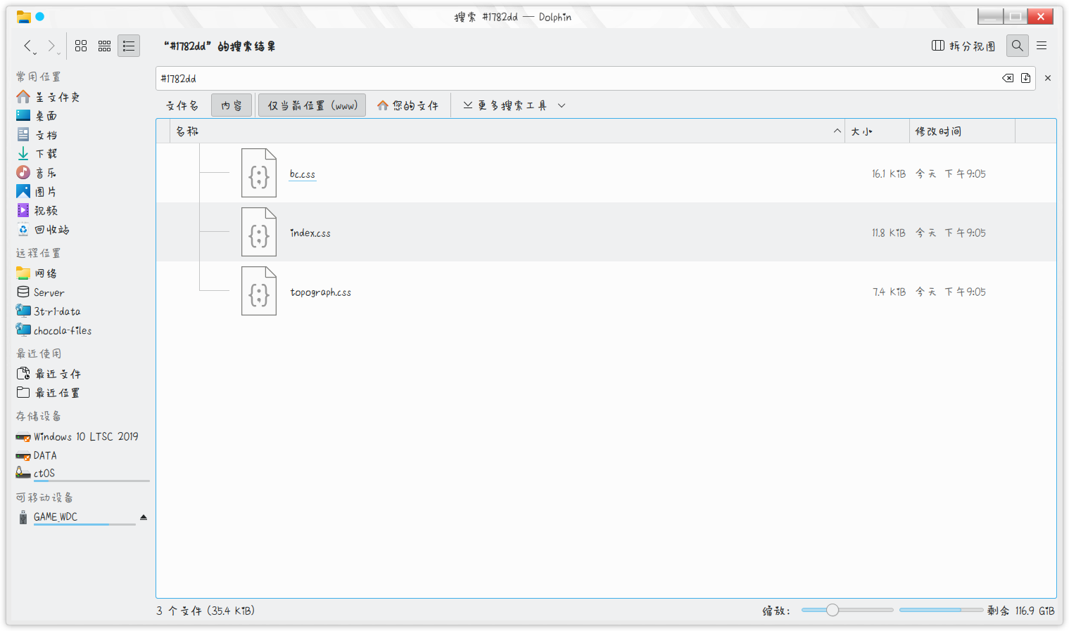Open the Dolphin window menu folder icon
This screenshot has width=1069, height=631.
coord(23,16)
